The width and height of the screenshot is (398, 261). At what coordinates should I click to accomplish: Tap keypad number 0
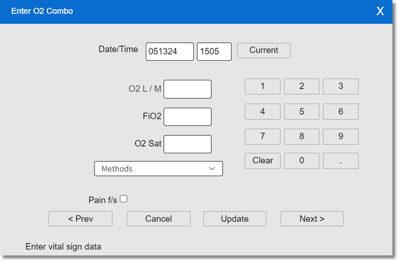[302, 161]
